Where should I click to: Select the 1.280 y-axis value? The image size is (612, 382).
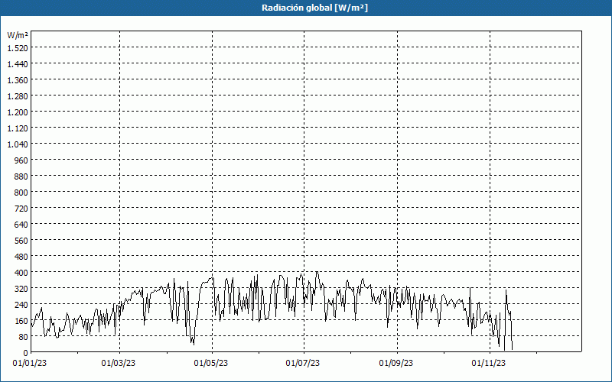click(x=18, y=96)
